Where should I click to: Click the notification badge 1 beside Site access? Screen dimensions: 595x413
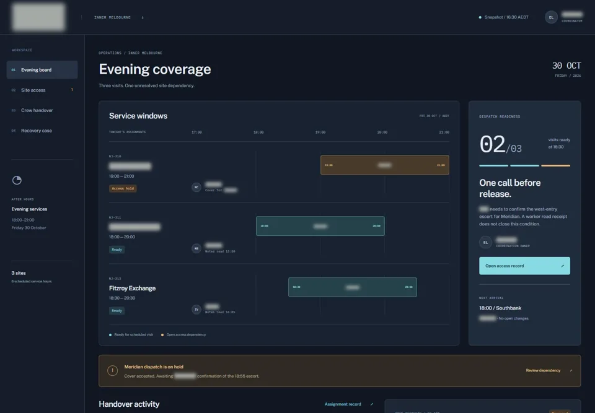click(72, 90)
